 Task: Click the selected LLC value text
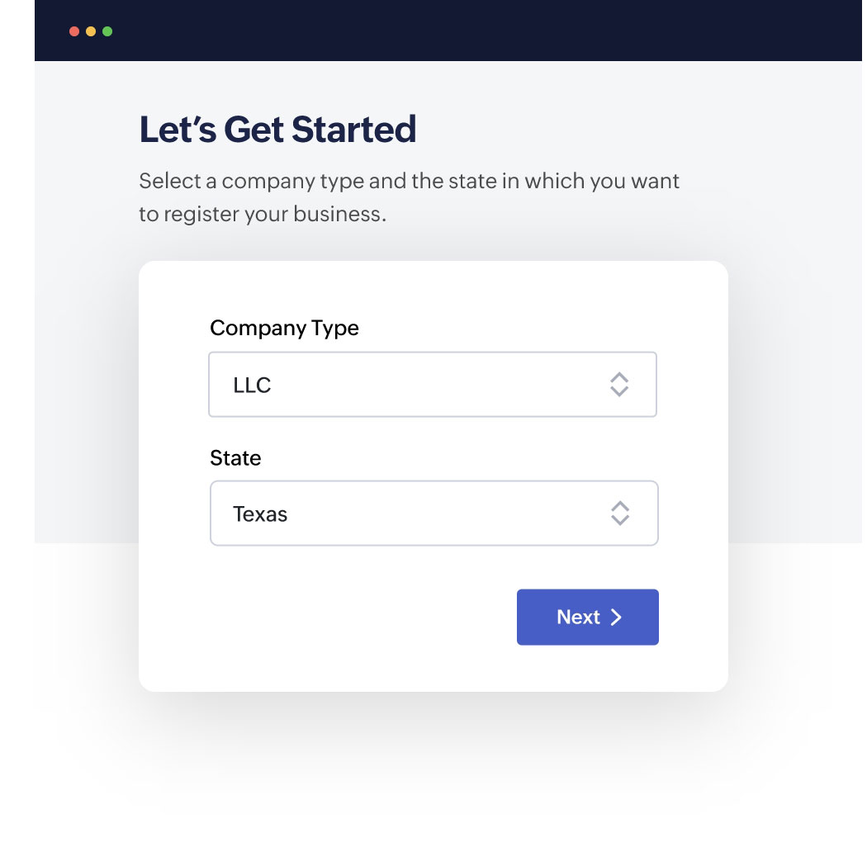252,386
